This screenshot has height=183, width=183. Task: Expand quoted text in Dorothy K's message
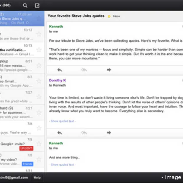(x=62, y=121)
